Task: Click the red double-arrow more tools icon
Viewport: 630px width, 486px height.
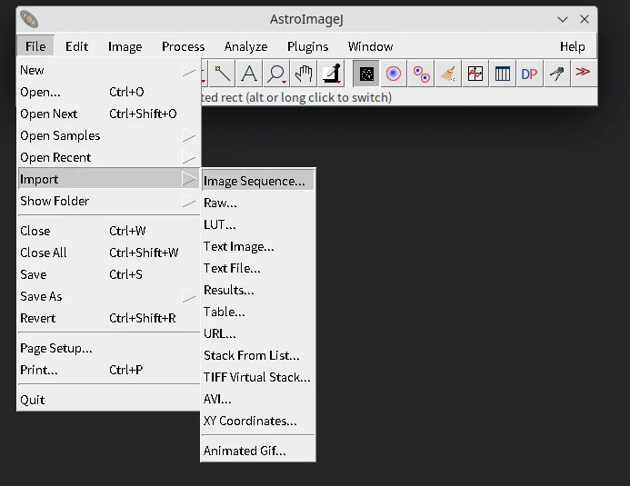Action: 583,73
